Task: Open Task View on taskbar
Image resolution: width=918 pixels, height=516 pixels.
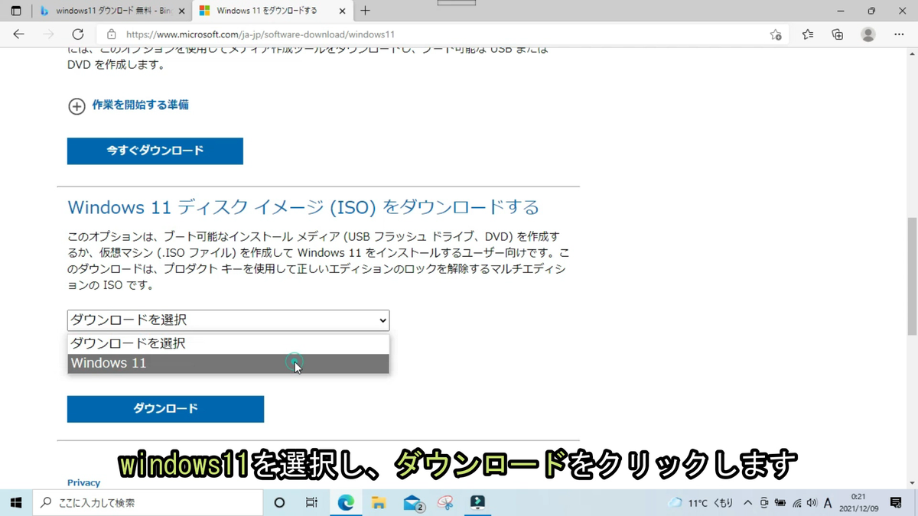Action: 311,502
